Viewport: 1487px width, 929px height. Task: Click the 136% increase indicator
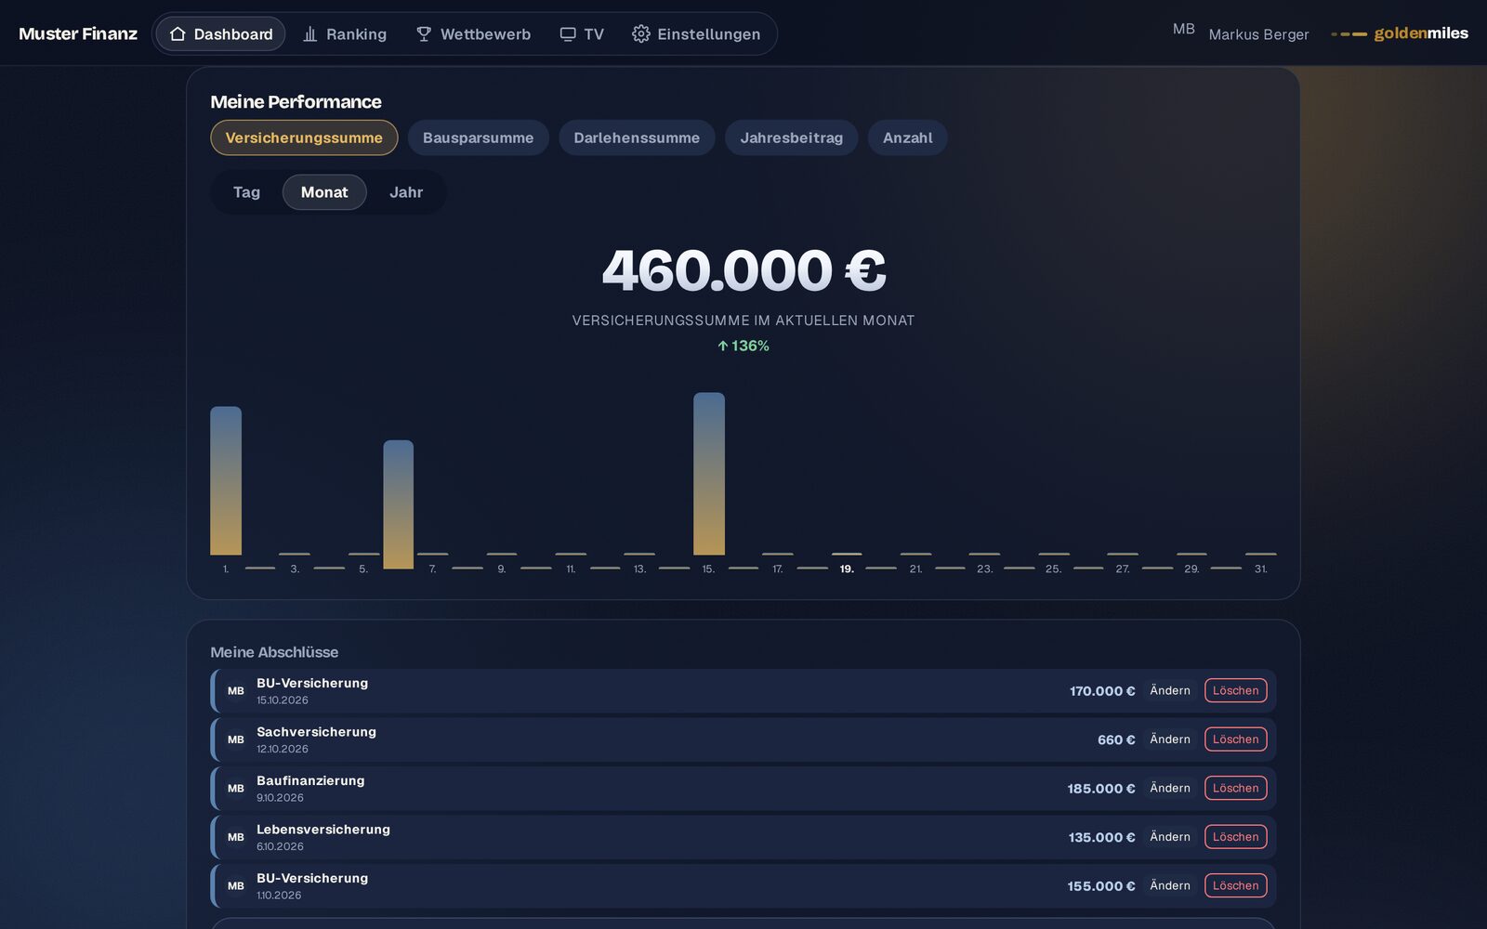(x=743, y=346)
